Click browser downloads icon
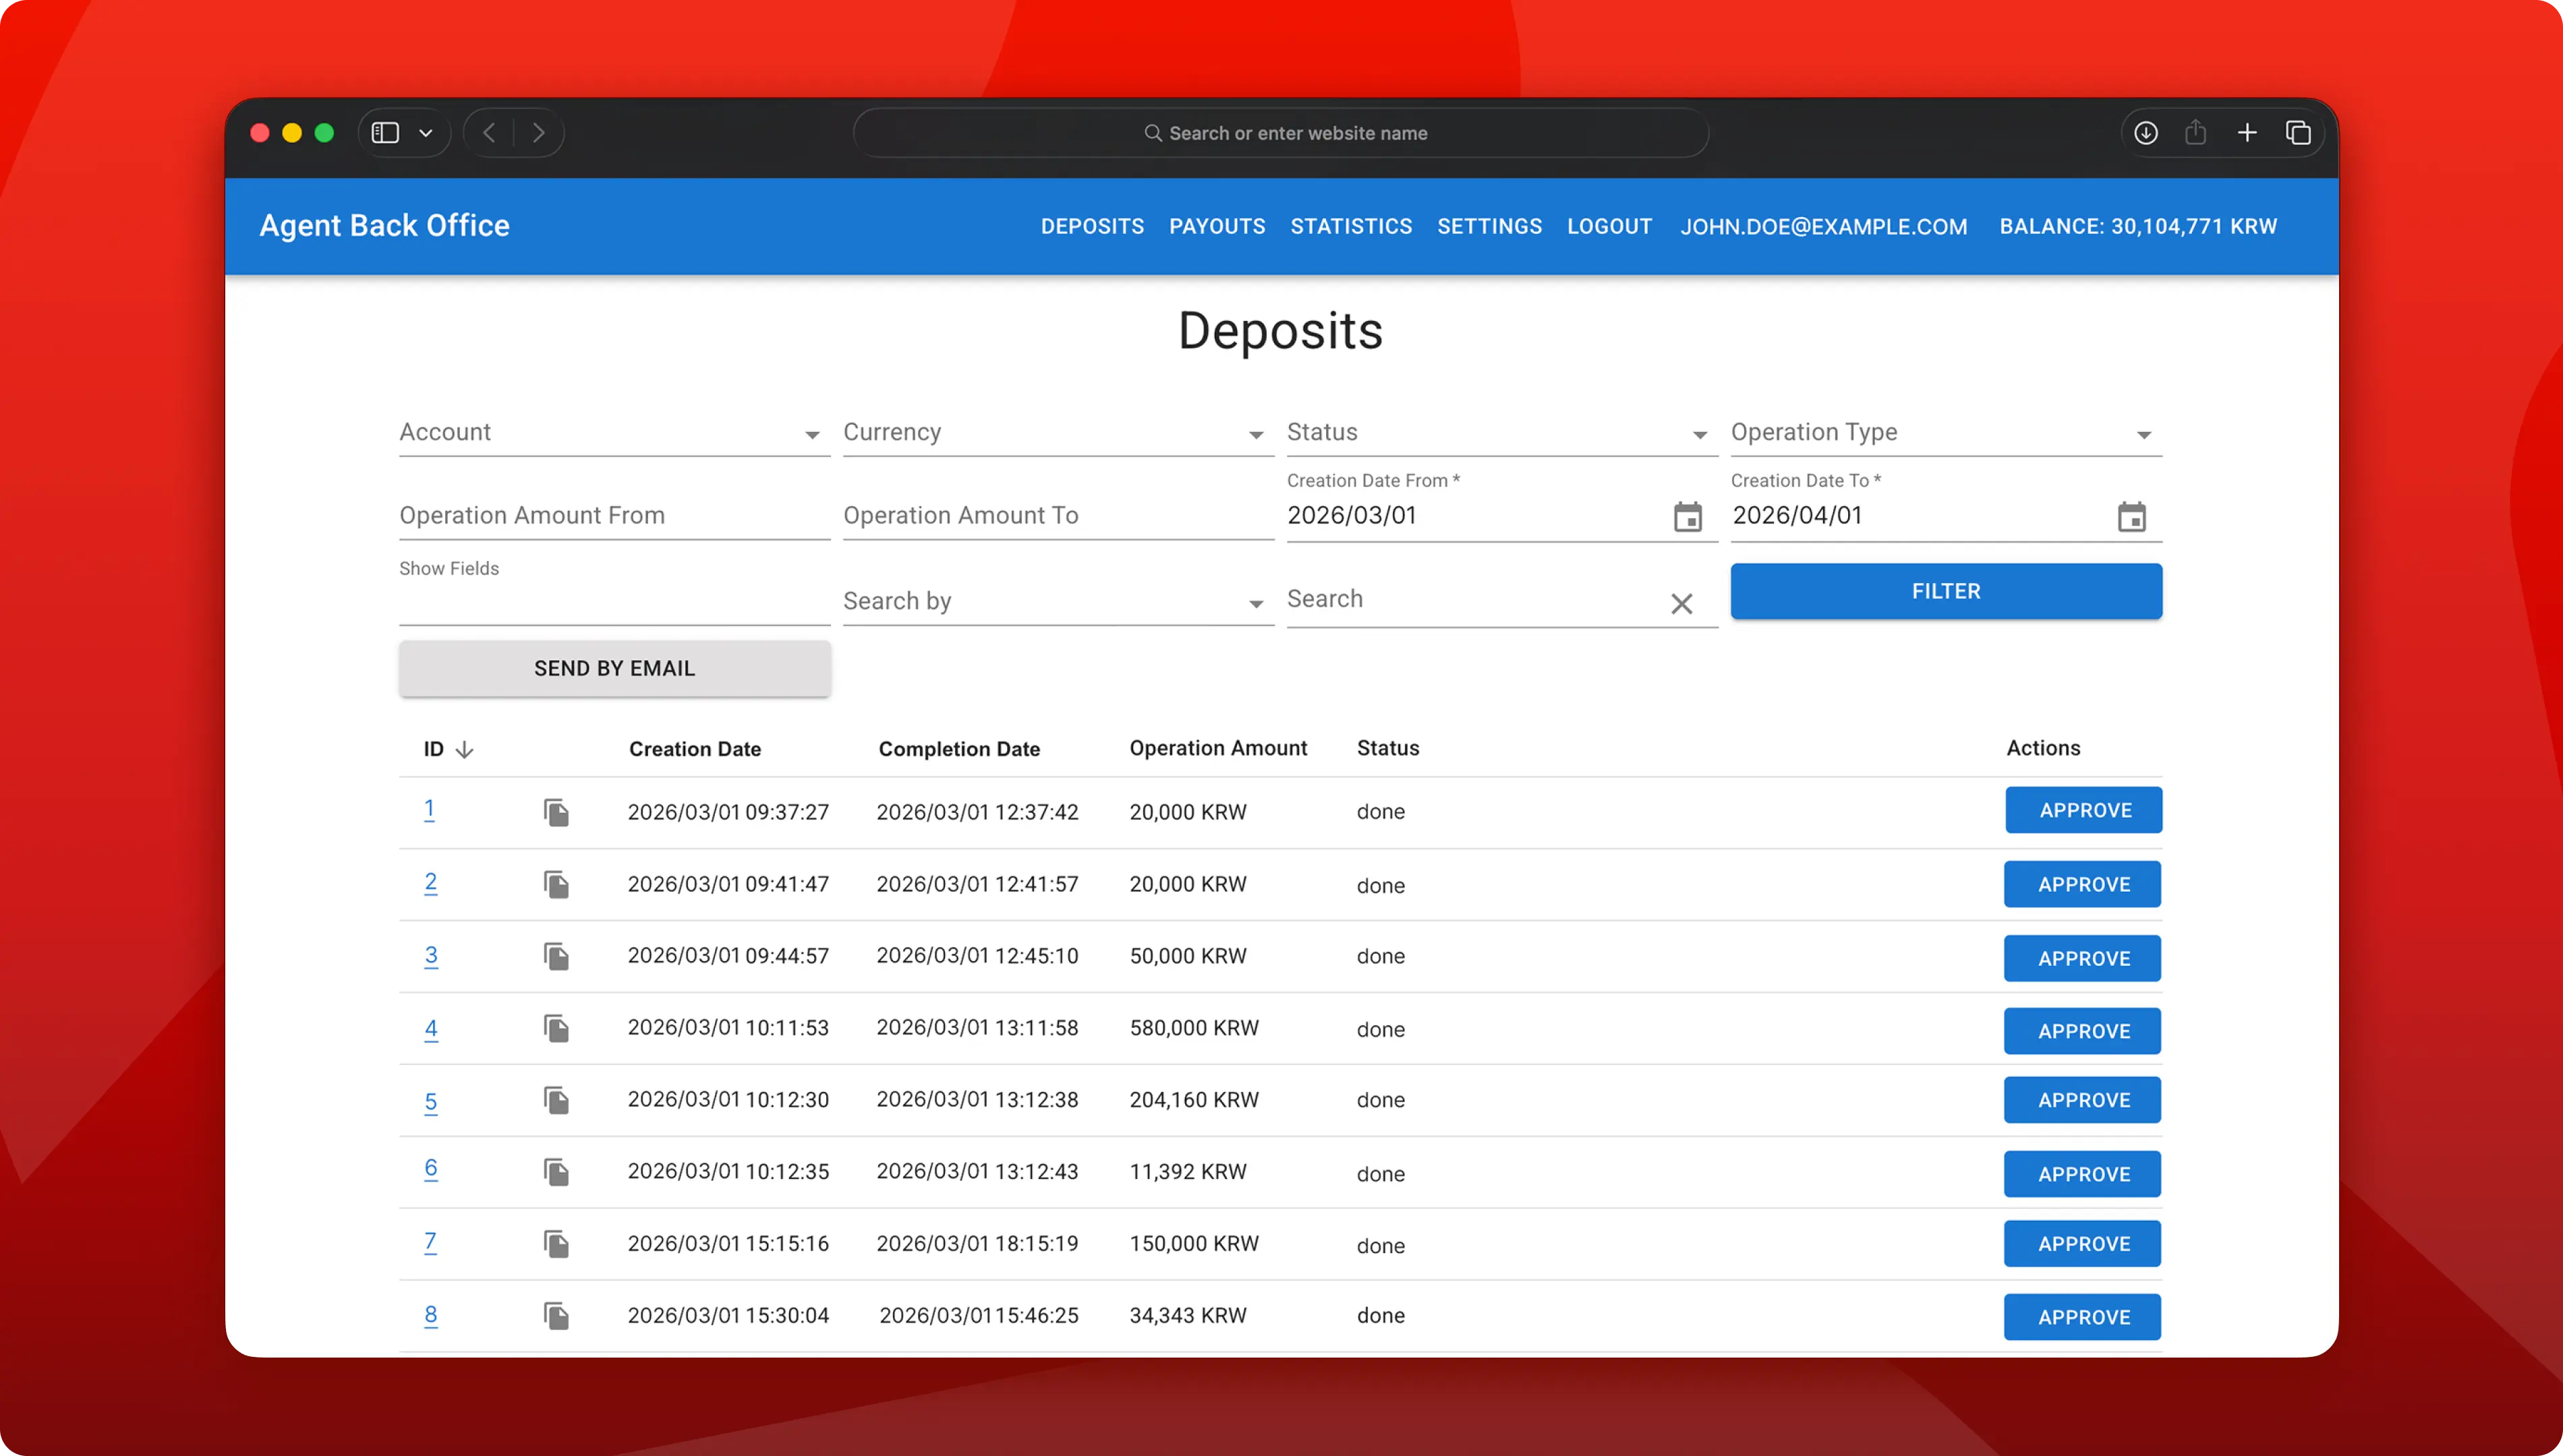This screenshot has width=2563, height=1456. pos(2146,133)
